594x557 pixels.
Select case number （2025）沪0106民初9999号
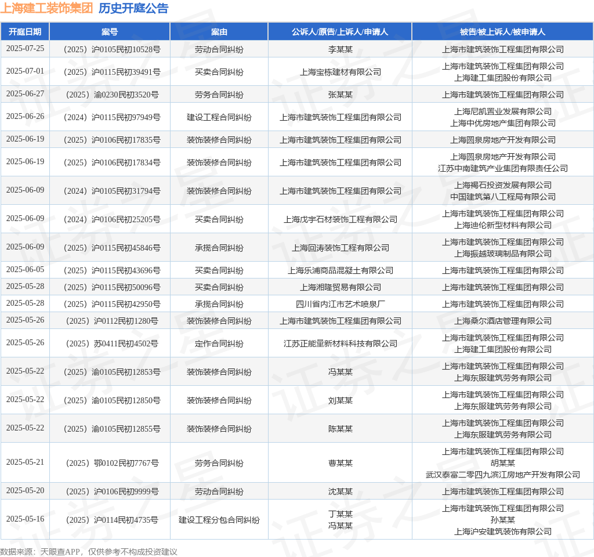click(112, 491)
